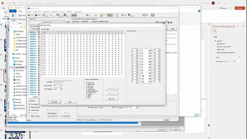247x139 pixels.
Task: Click the ABOUT toolbar icon
Action: (124, 15)
